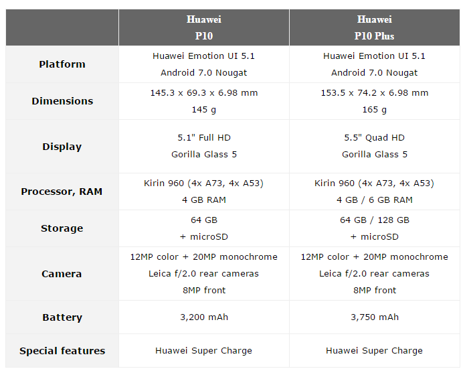The image size is (465, 379).
Task: Click the Special features row label
Action: (x=62, y=351)
